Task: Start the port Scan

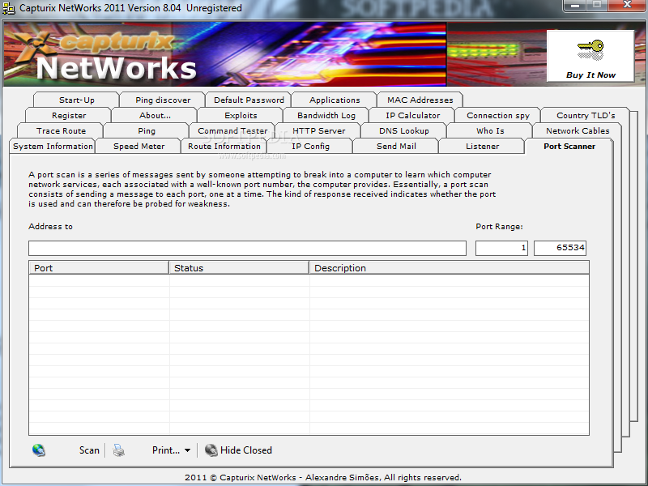Action: (89, 450)
